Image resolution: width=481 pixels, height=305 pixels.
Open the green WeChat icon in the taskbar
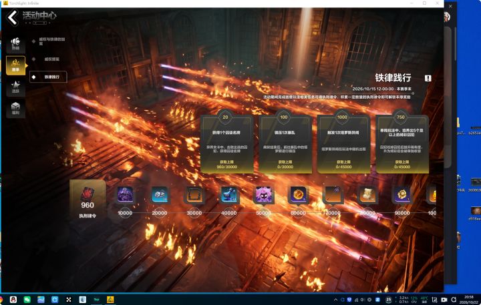coord(27,300)
